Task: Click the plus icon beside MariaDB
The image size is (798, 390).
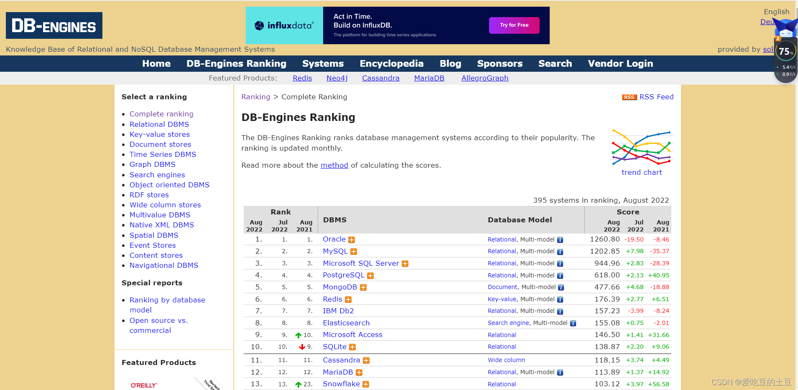Action: 359,372
